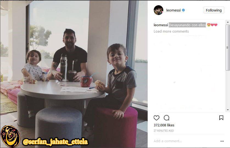Screen dimensions: 230x148
Task: Like the post with the heart icon
Action: pyautogui.click(x=156, y=118)
